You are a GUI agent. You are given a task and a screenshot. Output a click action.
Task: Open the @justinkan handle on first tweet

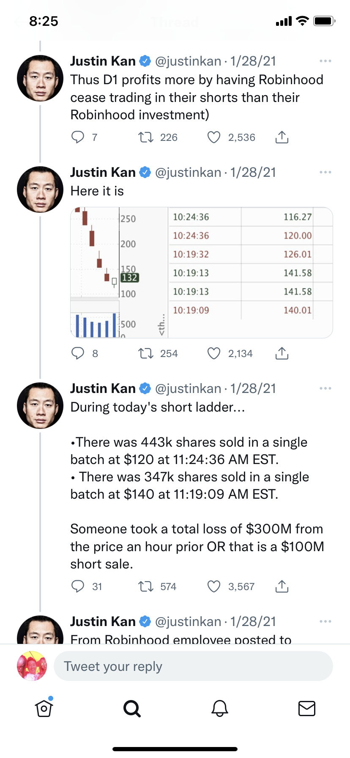(188, 61)
